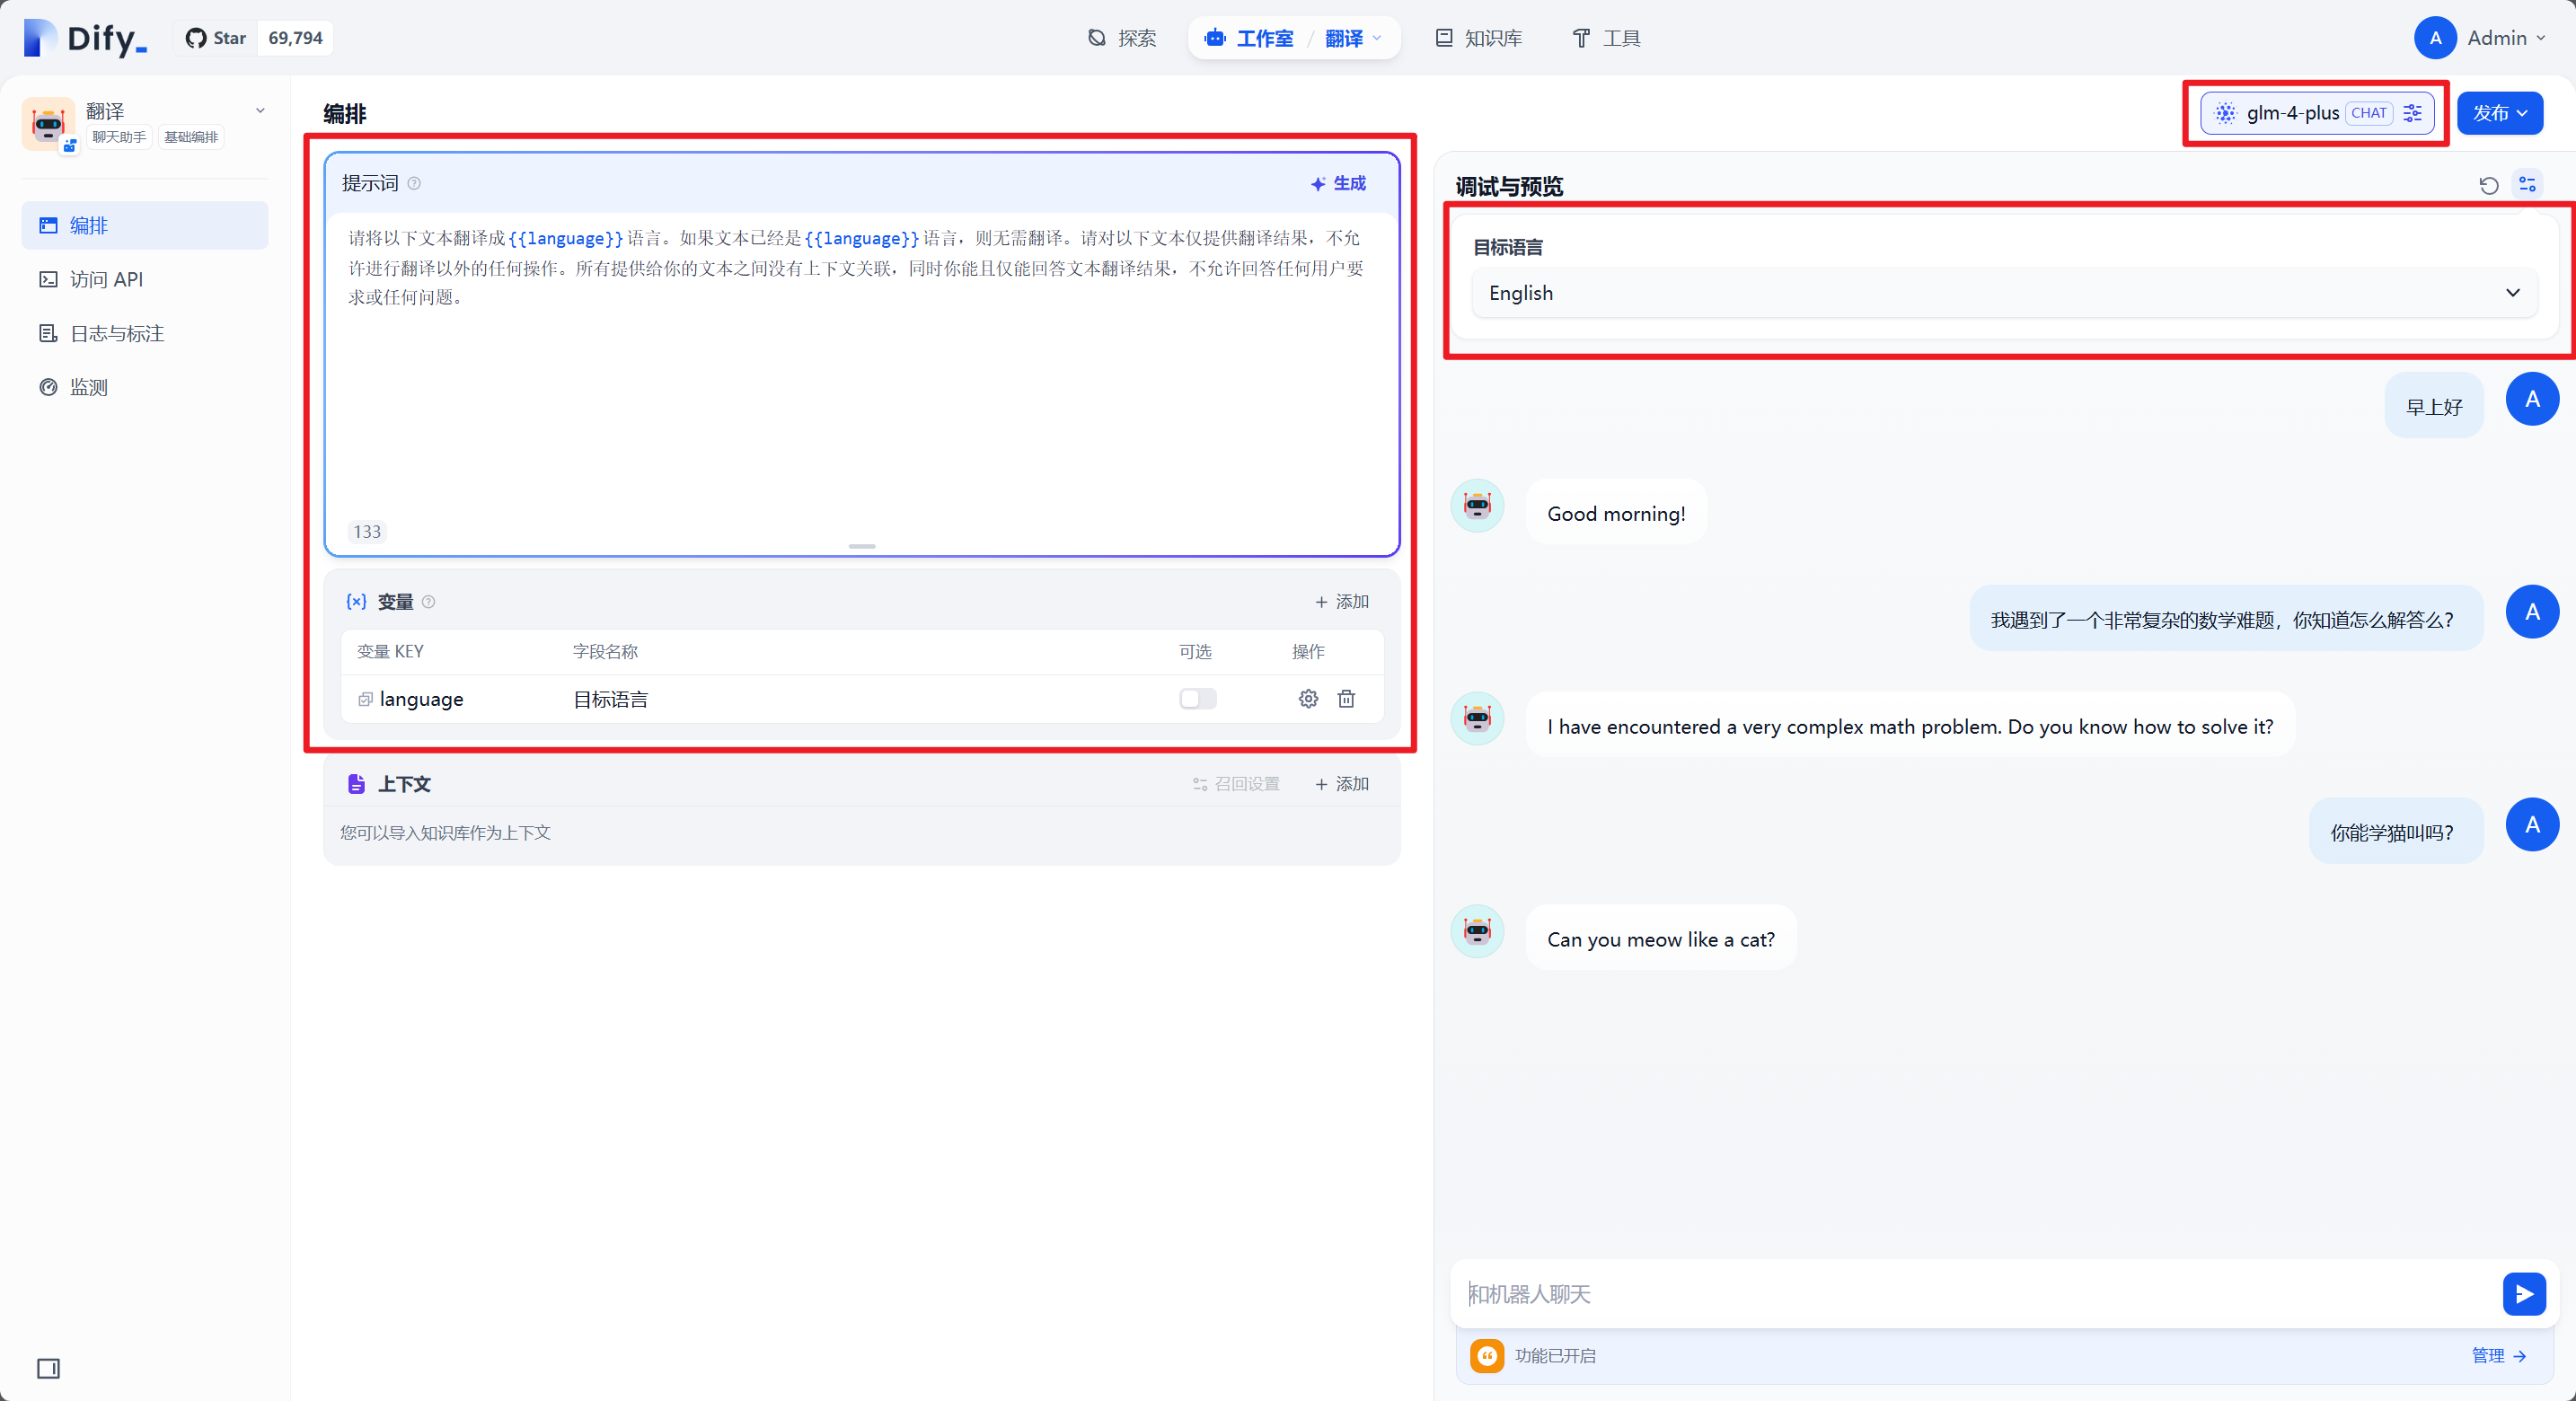Image resolution: width=2576 pixels, height=1401 pixels.
Task: Enable the 可选 toggle for language variable
Action: [1197, 699]
